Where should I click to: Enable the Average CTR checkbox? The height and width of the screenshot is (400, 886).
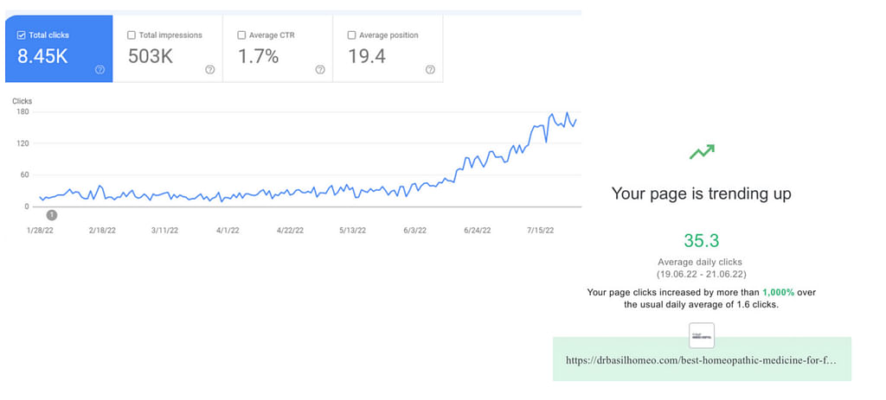click(241, 35)
